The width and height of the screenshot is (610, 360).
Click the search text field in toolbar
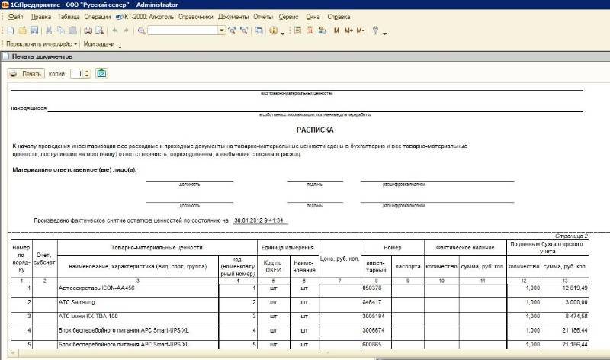coord(182,31)
